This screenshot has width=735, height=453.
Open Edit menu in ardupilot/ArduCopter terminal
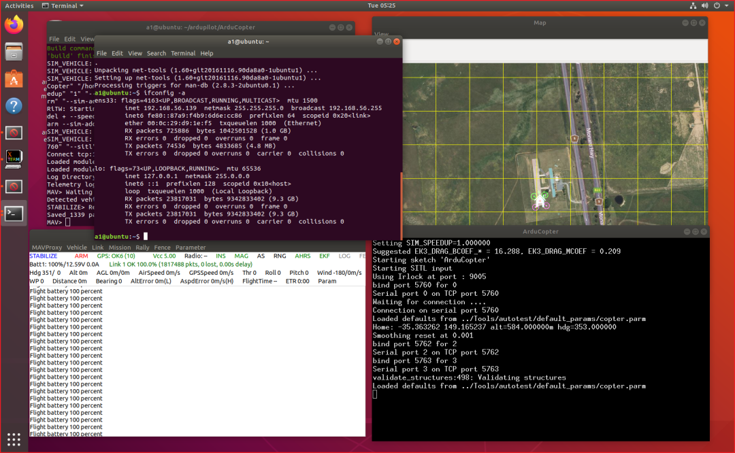pos(70,39)
